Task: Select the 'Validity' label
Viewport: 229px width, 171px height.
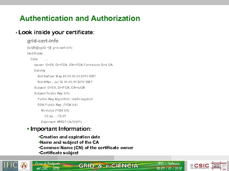Action: coord(39,71)
